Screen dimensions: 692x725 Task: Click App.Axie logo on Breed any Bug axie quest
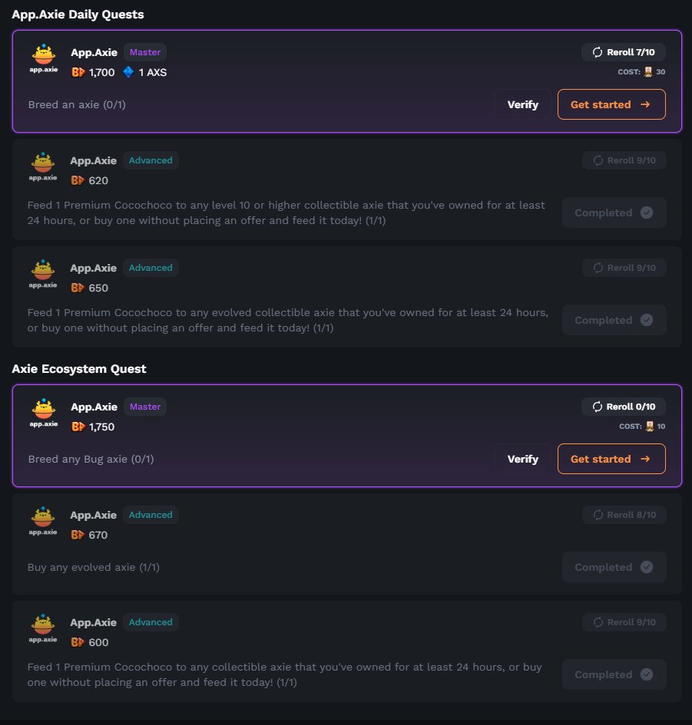point(44,413)
